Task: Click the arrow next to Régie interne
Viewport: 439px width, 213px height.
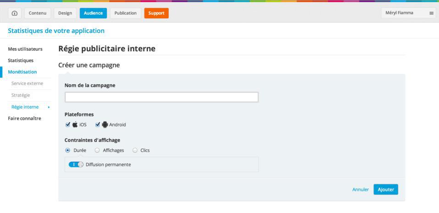Action: [49, 107]
